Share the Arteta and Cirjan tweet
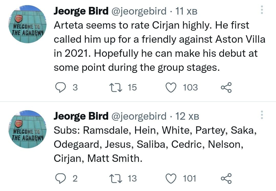This screenshot has height=191, width=276. click(226, 87)
